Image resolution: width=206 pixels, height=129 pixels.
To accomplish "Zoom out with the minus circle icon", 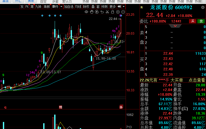I will (x=123, y=12).
